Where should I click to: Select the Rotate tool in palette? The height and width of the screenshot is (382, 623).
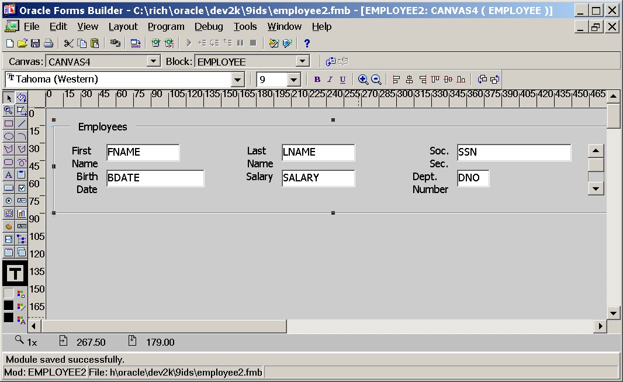point(22,98)
